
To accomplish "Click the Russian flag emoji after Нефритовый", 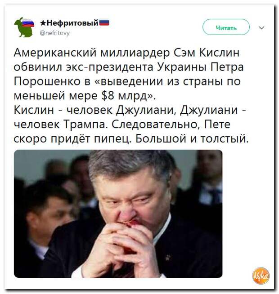I will click(x=104, y=23).
